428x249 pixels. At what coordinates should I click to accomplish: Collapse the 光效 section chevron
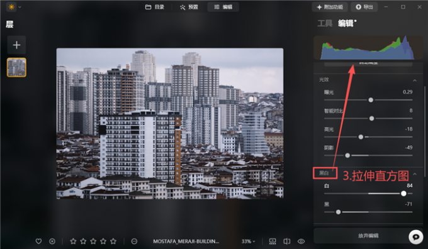(x=415, y=80)
